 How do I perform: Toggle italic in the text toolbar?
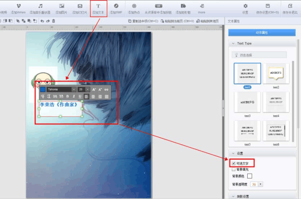(74, 96)
